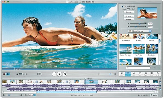Click the zoom-in portrait icon
Image resolution: width=164 pixels, height=99 pixels.
(x=145, y=24)
